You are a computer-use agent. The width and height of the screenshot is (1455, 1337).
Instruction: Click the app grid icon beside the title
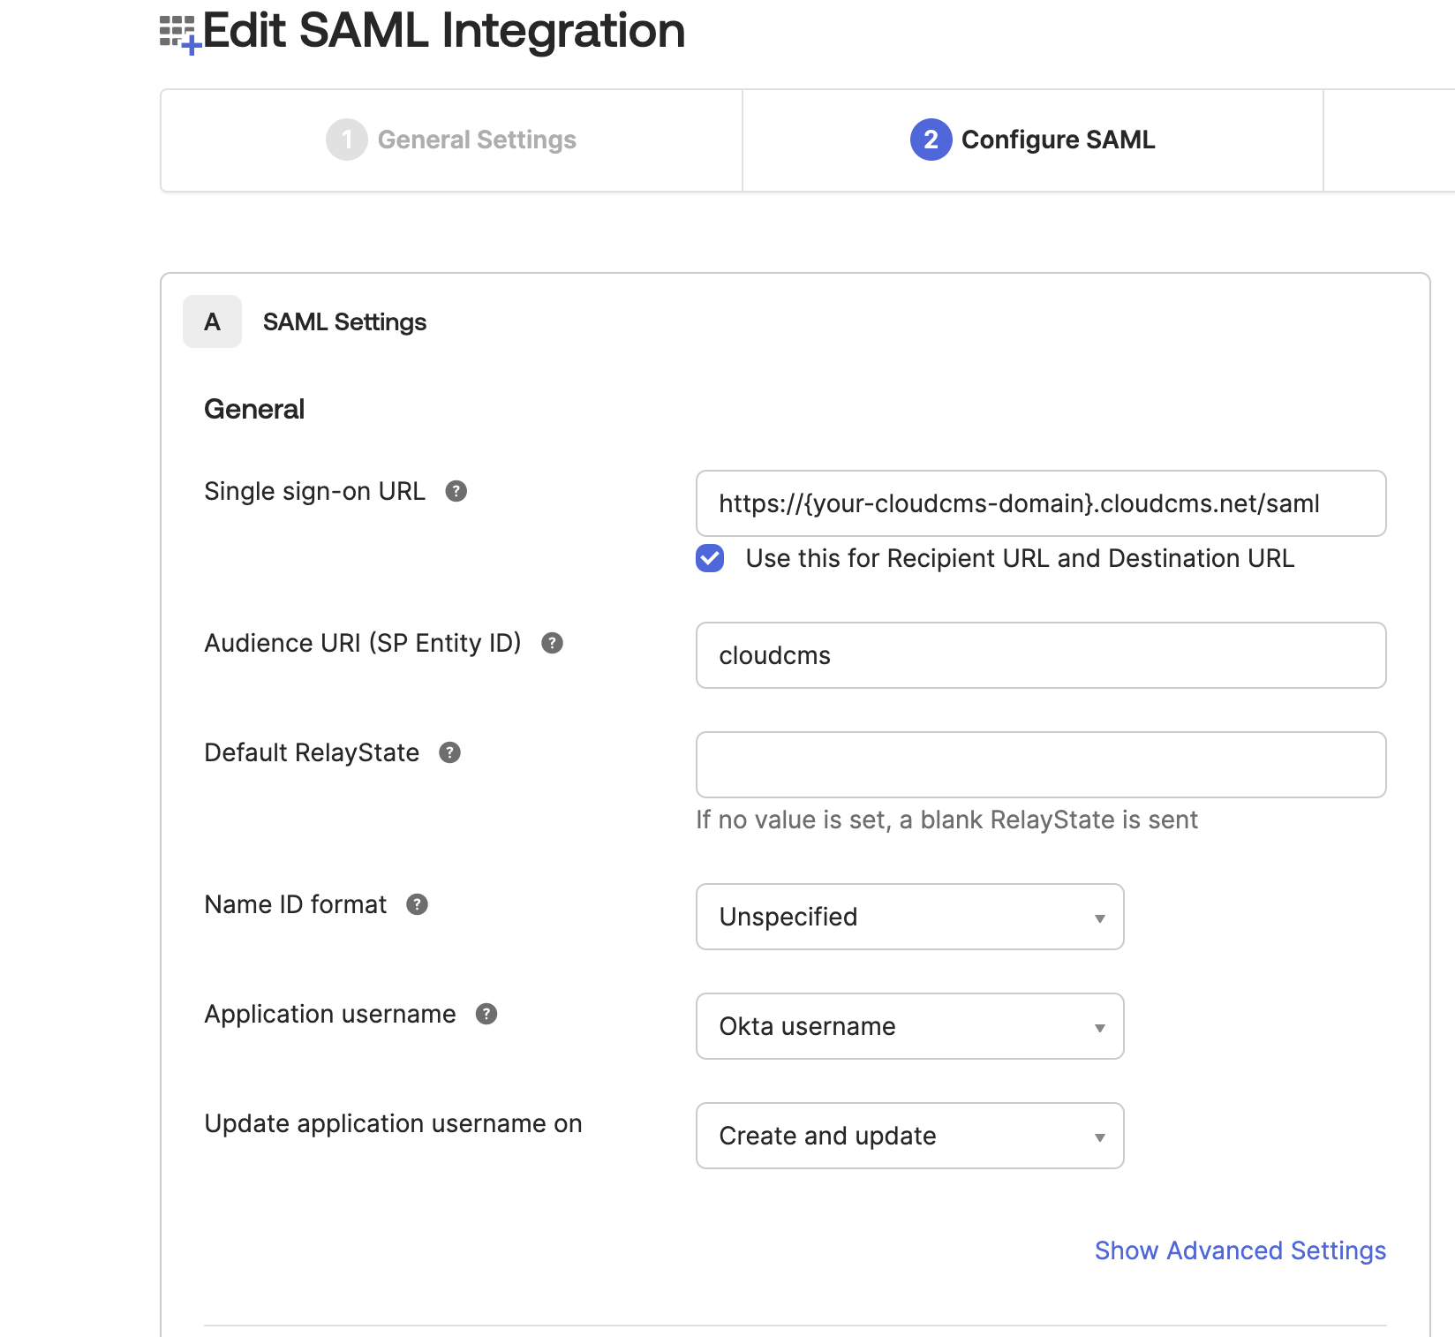tap(180, 34)
